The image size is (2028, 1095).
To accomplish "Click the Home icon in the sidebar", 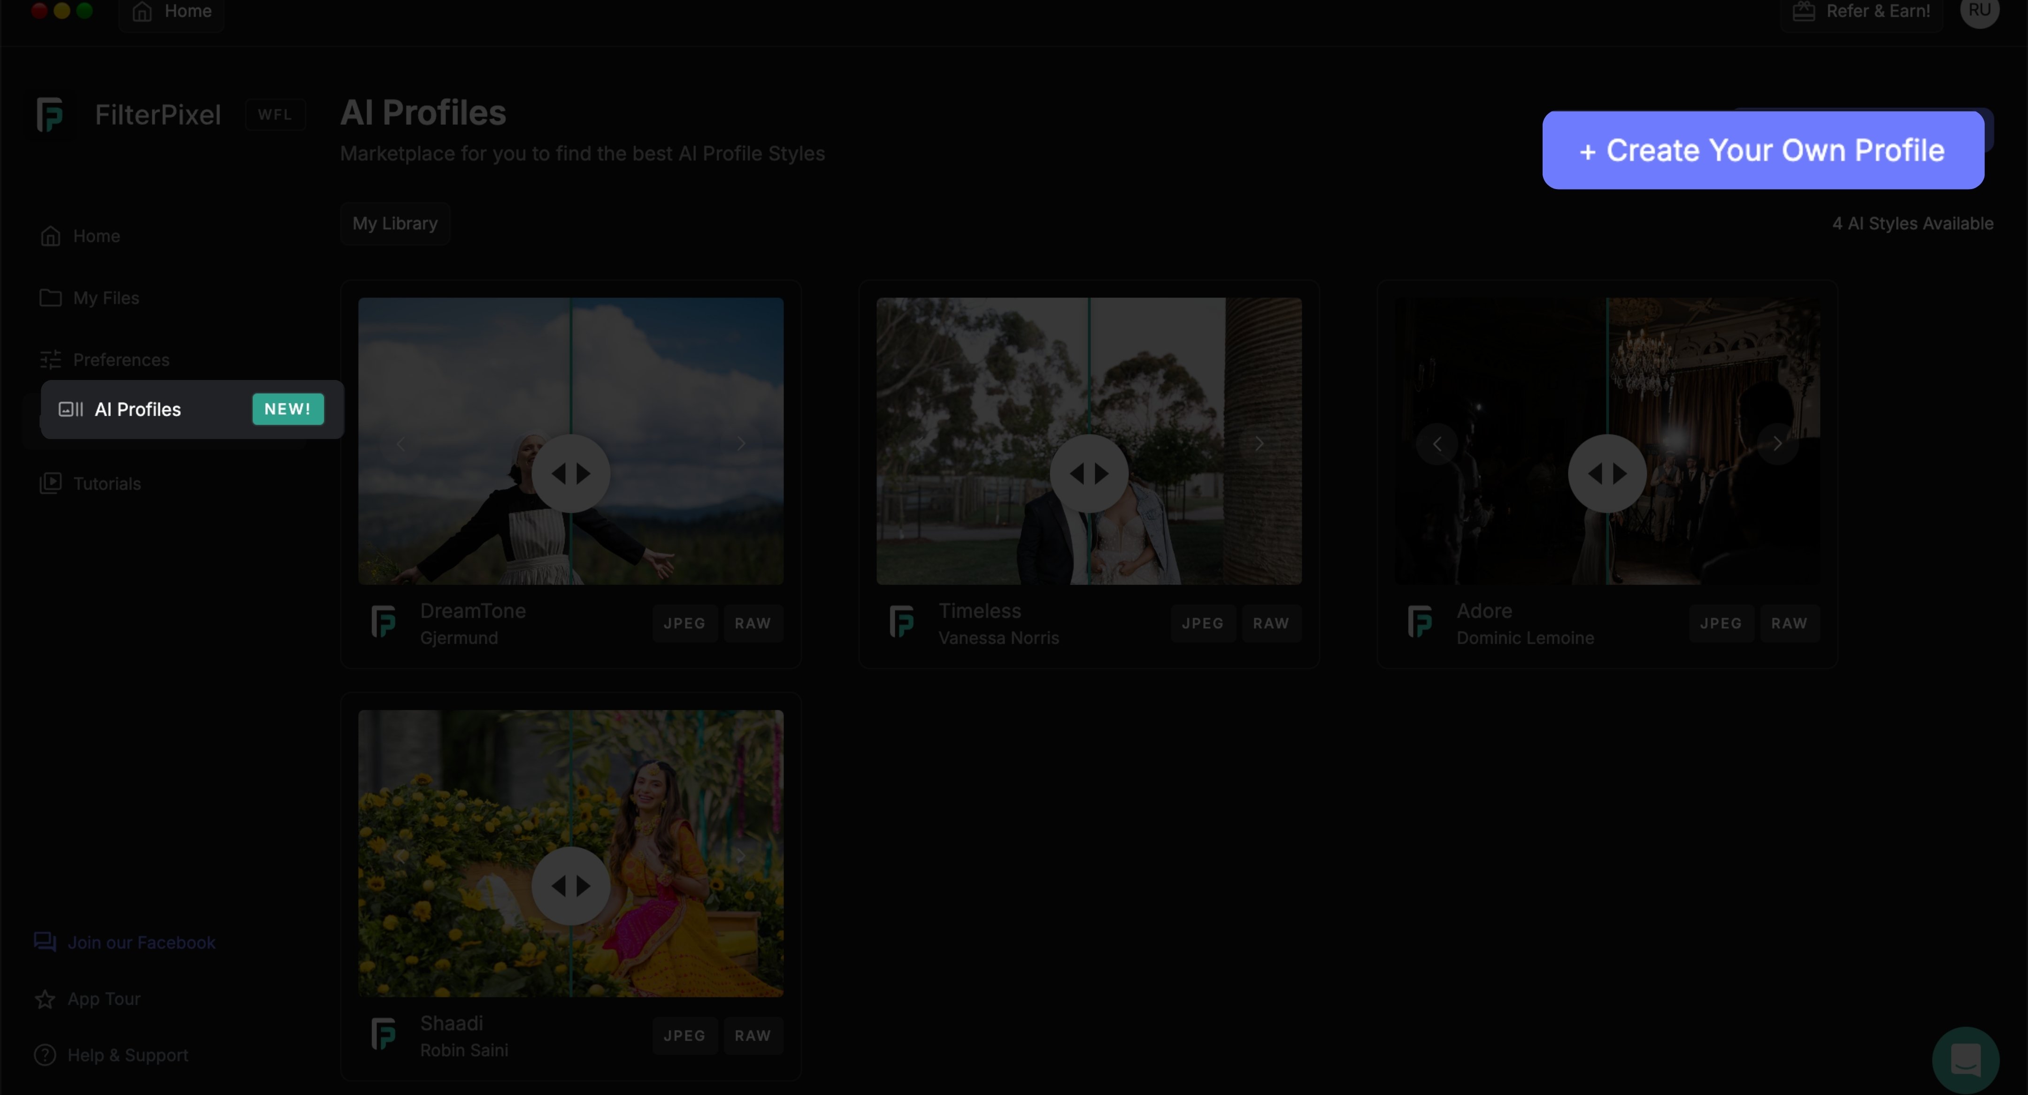I will click(50, 236).
